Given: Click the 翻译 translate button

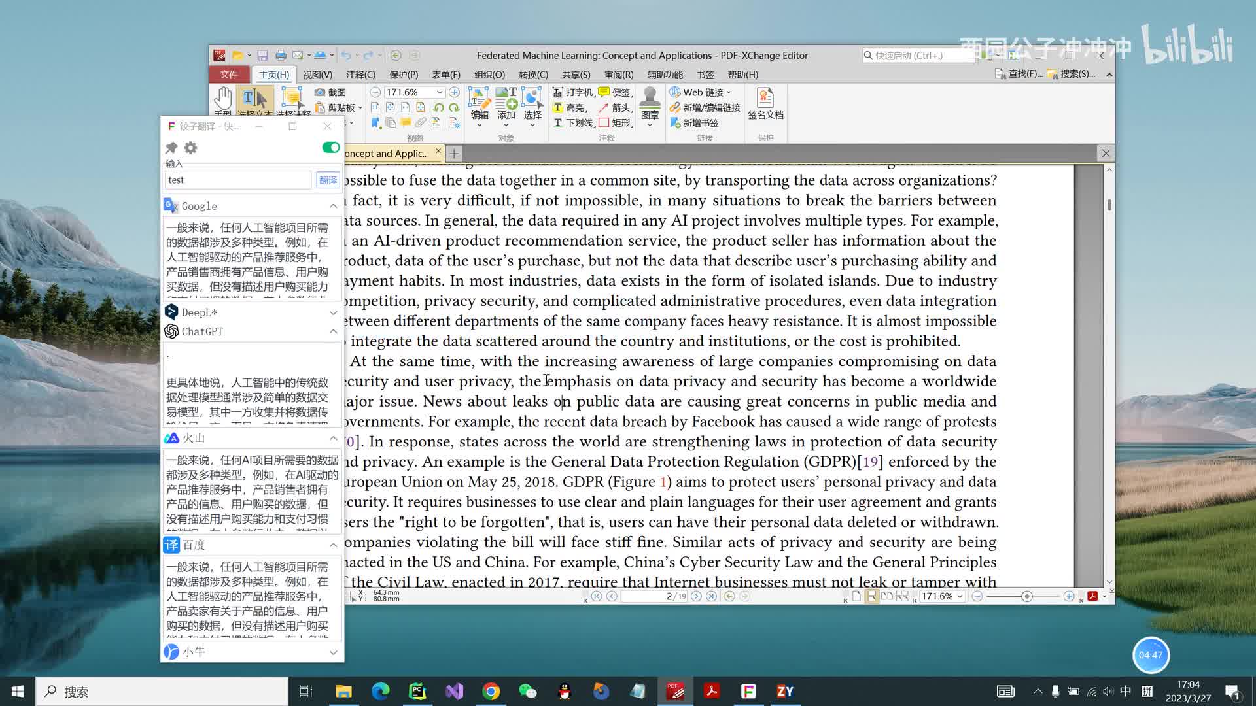Looking at the screenshot, I should (328, 180).
